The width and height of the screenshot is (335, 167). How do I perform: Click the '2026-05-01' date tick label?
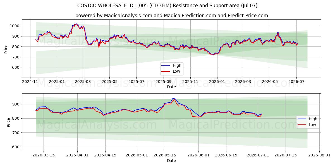(137, 155)
